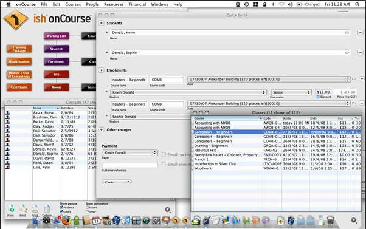Open the Module / Unit of Competency tile

[19, 74]
